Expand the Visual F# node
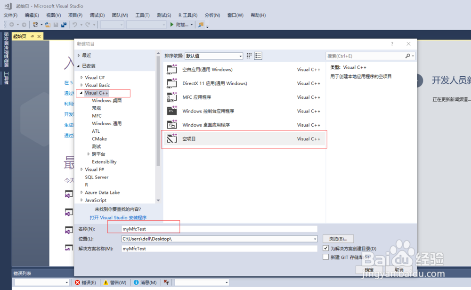471x290 pixels. [81, 169]
